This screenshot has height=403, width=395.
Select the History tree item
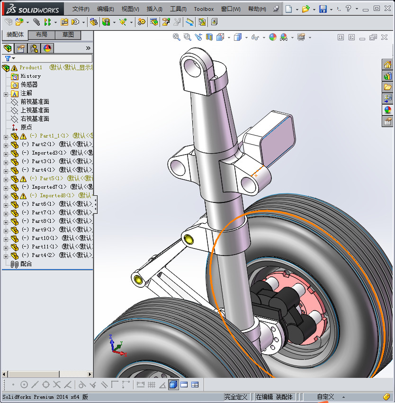coord(31,76)
